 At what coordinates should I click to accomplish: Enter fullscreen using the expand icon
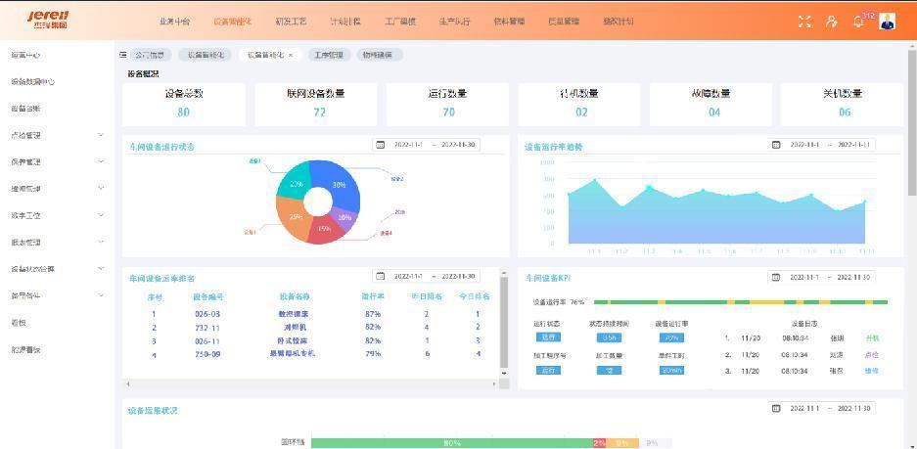(x=804, y=22)
